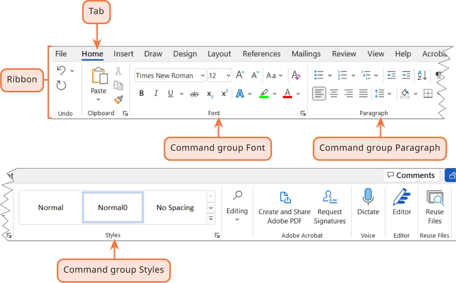Apply superscript formatting

[224, 93]
